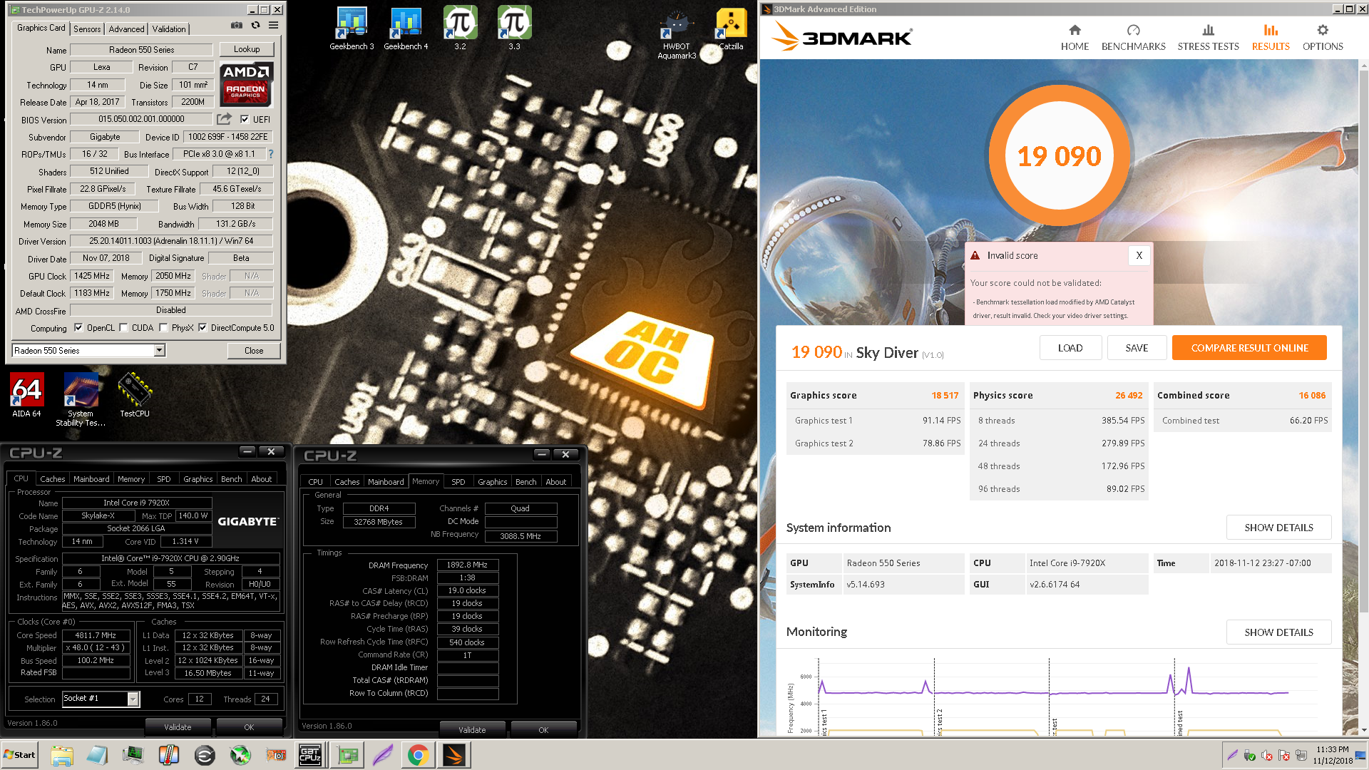Screen dimensions: 1369x770
Task: Switch to the Sensors tab in GPU-Z
Action: click(87, 29)
